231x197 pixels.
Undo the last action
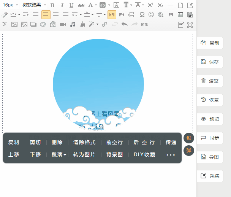coord(125,24)
